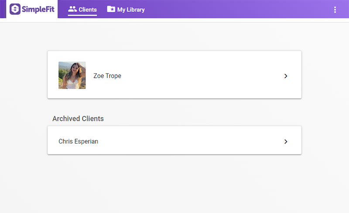
Task: Select the Zoe Trope client name
Action: 107,76
